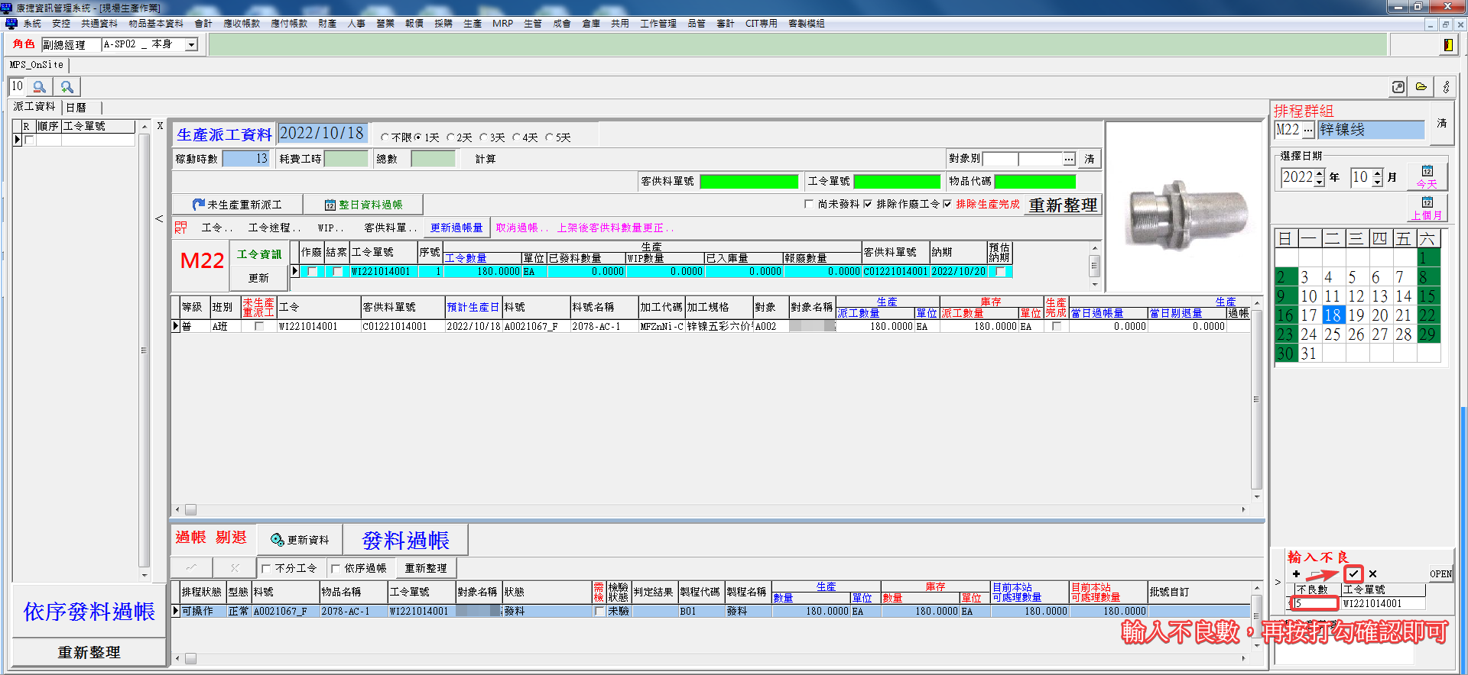Screen dimensions: 1468x675
Task: Click the 未生產重新派工 button
Action: [237, 205]
